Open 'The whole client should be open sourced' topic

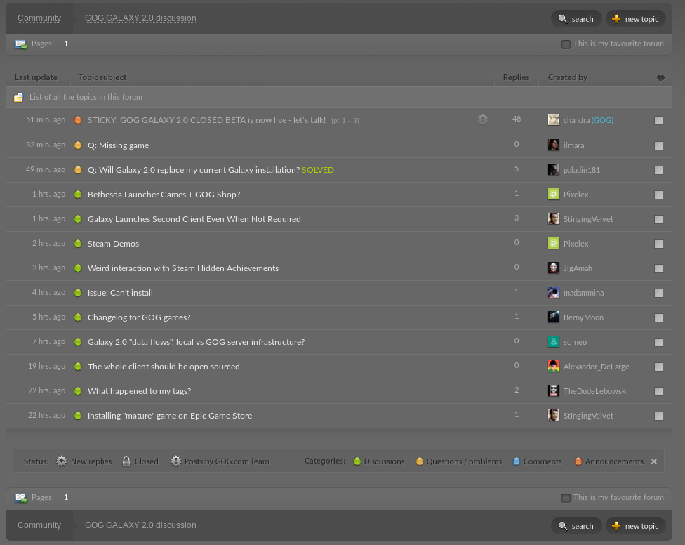point(164,366)
